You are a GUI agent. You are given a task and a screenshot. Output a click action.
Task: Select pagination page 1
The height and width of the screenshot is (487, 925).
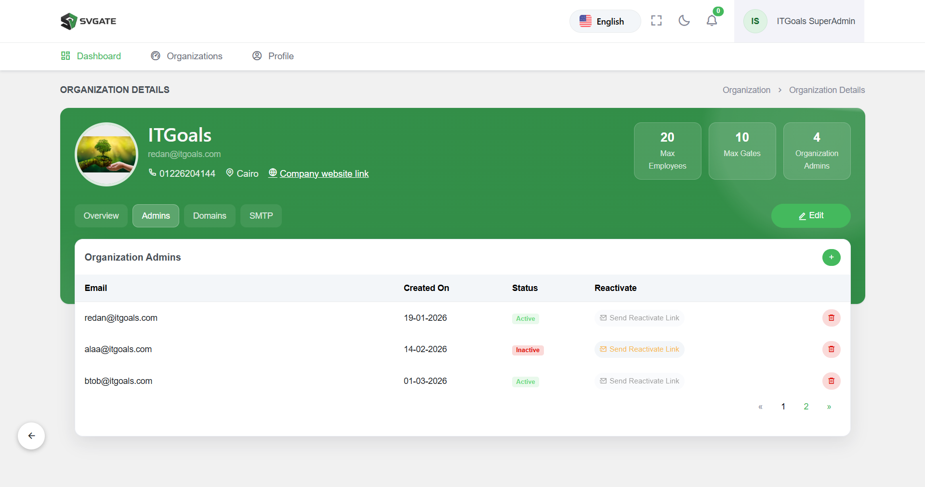[x=783, y=407]
